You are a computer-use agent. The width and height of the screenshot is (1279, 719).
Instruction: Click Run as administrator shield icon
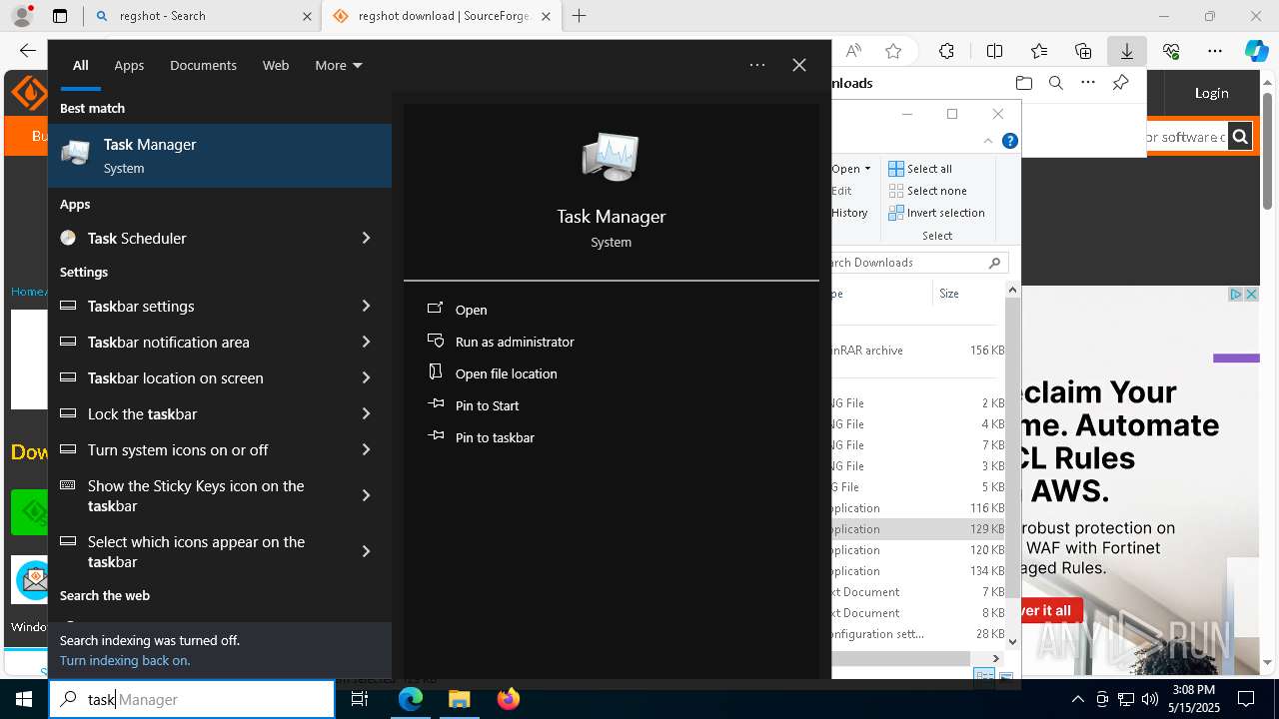435,342
